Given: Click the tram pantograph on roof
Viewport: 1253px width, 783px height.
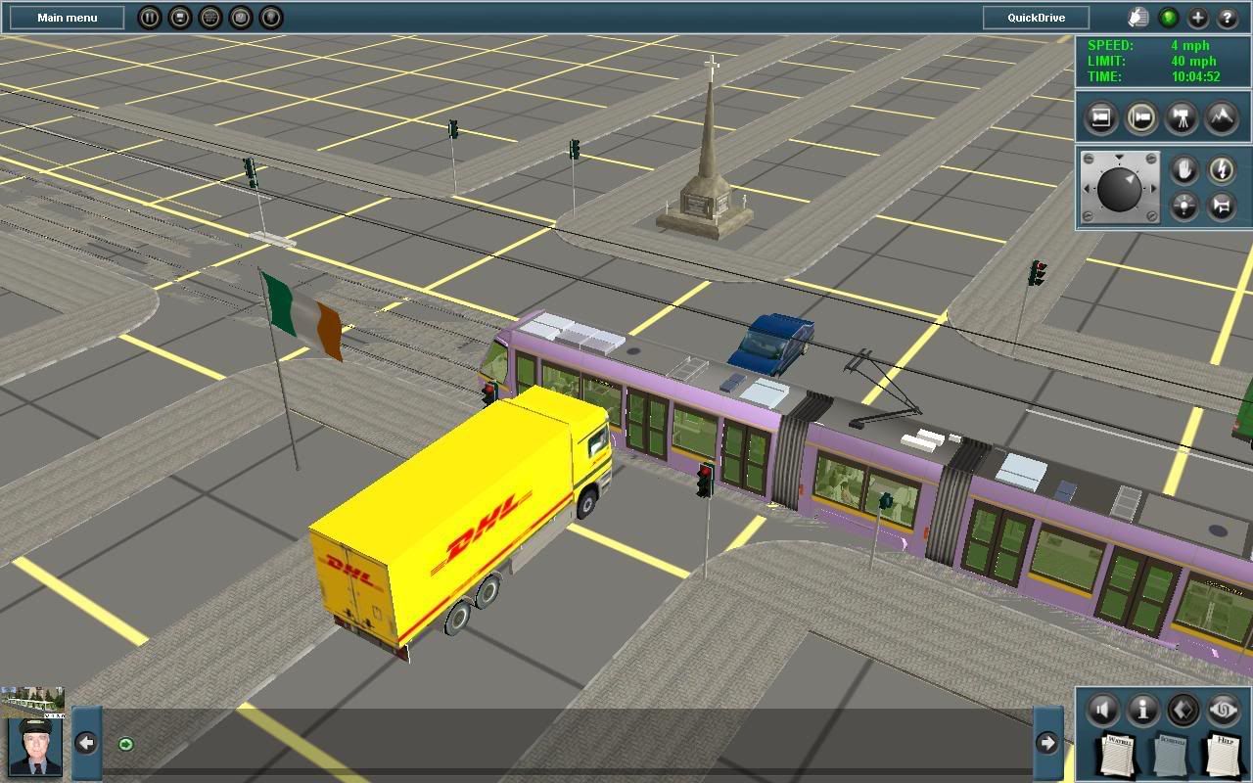Looking at the screenshot, I should click(883, 391).
